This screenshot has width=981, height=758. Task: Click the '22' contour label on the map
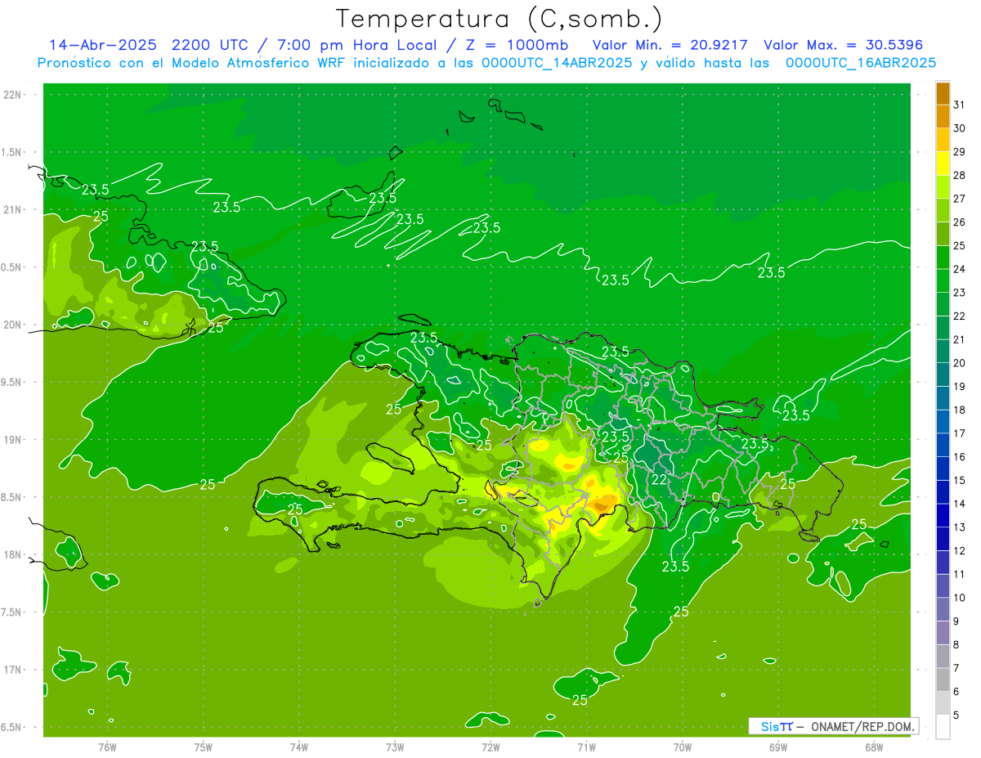pyautogui.click(x=659, y=479)
